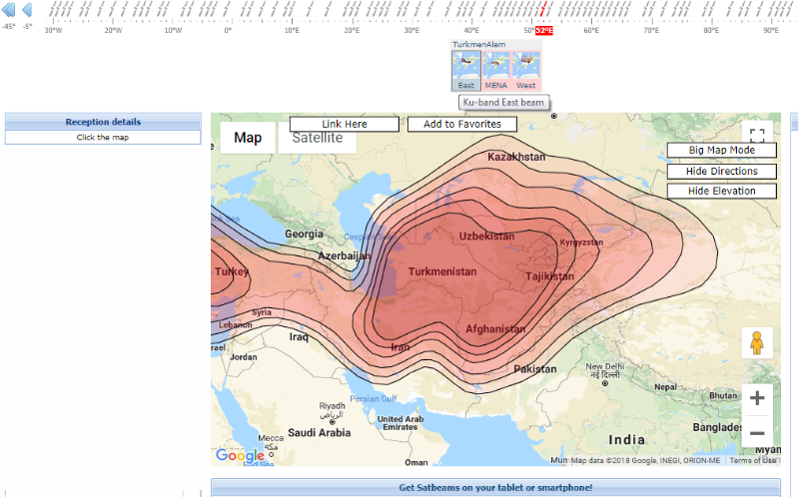799x497 pixels.
Task: Select the East beam thumbnail
Action: [466, 69]
